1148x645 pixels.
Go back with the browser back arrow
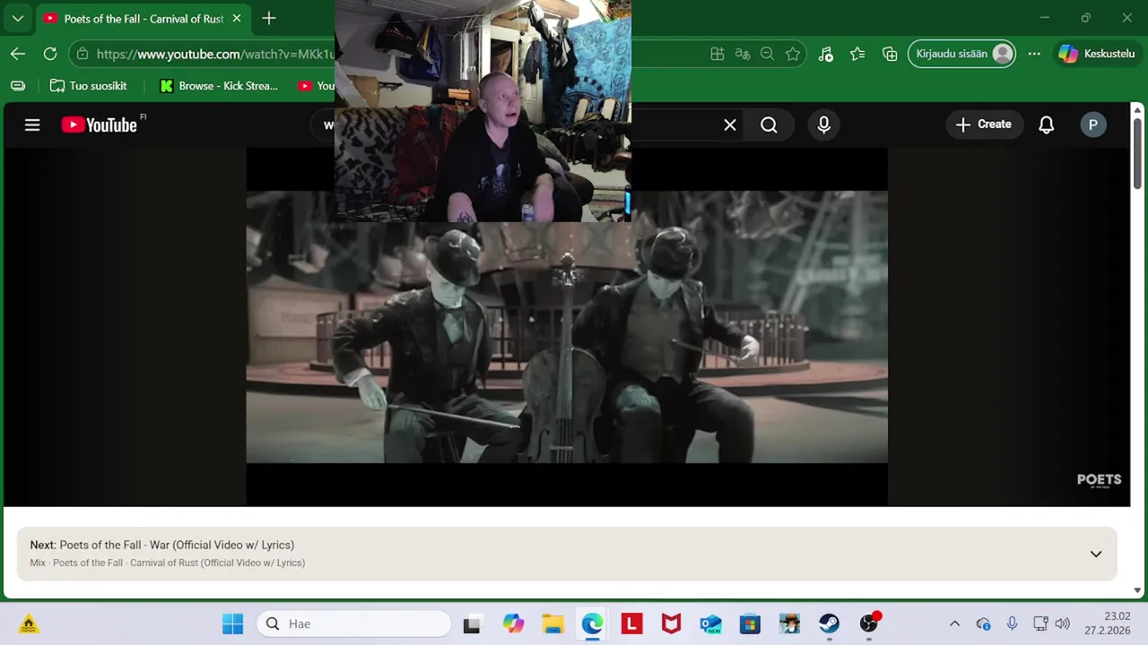(18, 54)
